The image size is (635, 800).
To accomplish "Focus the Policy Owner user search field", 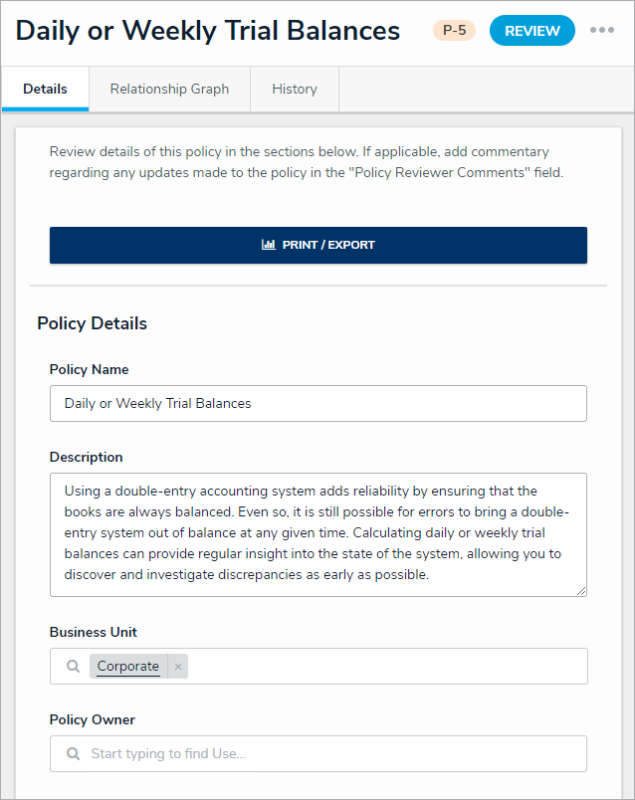I will click(328, 754).
